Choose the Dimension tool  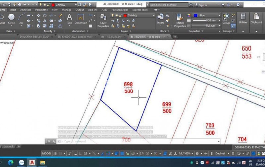click(x=80, y=19)
